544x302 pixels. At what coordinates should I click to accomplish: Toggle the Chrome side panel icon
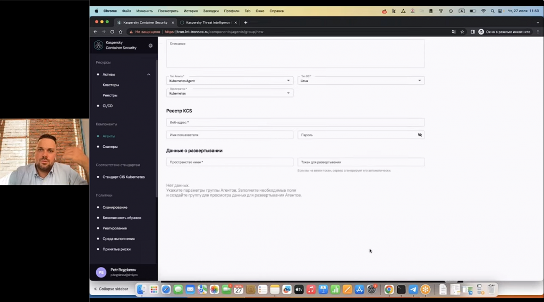[x=472, y=32]
